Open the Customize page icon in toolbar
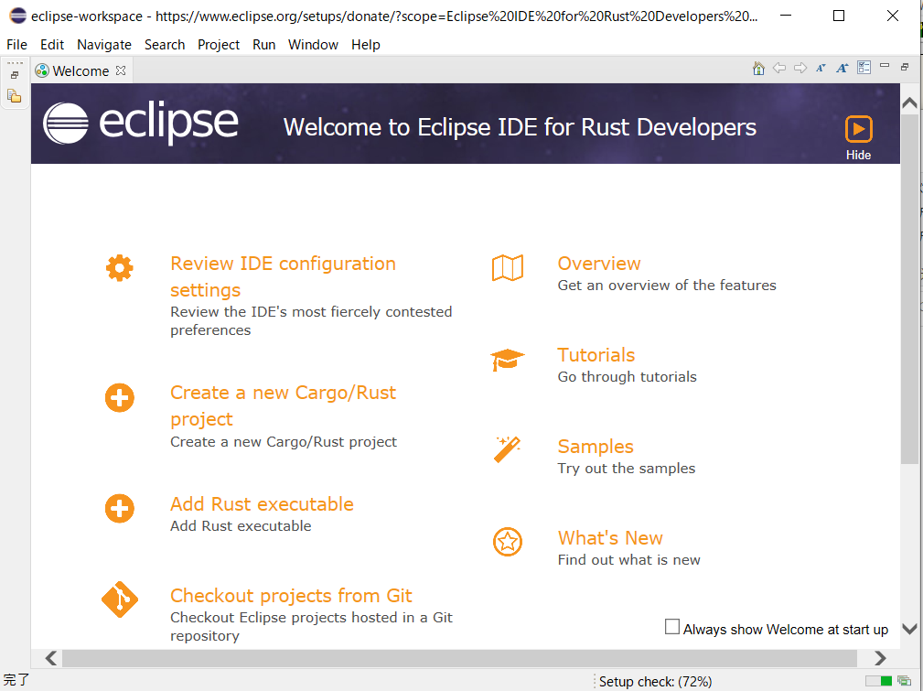Screen dimensions: 923x691 (x=864, y=68)
